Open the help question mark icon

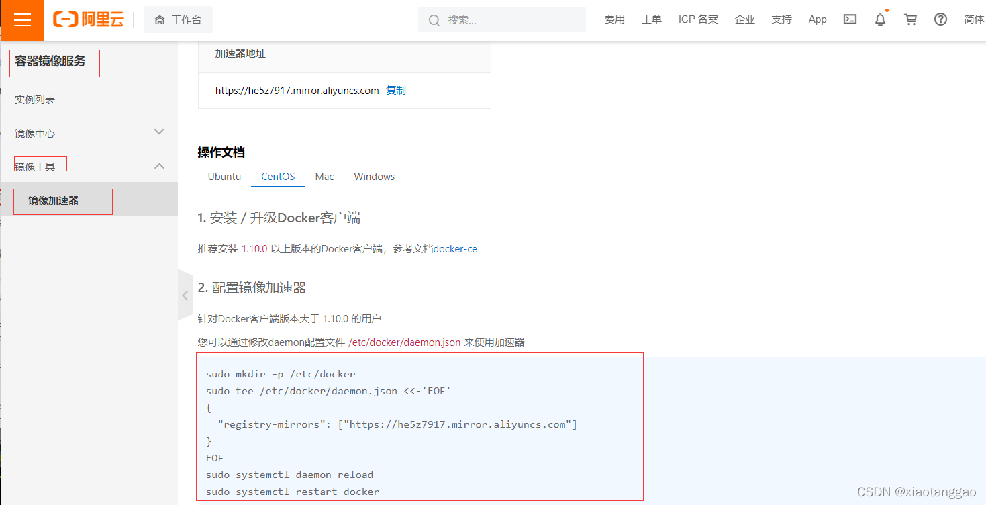coord(940,19)
